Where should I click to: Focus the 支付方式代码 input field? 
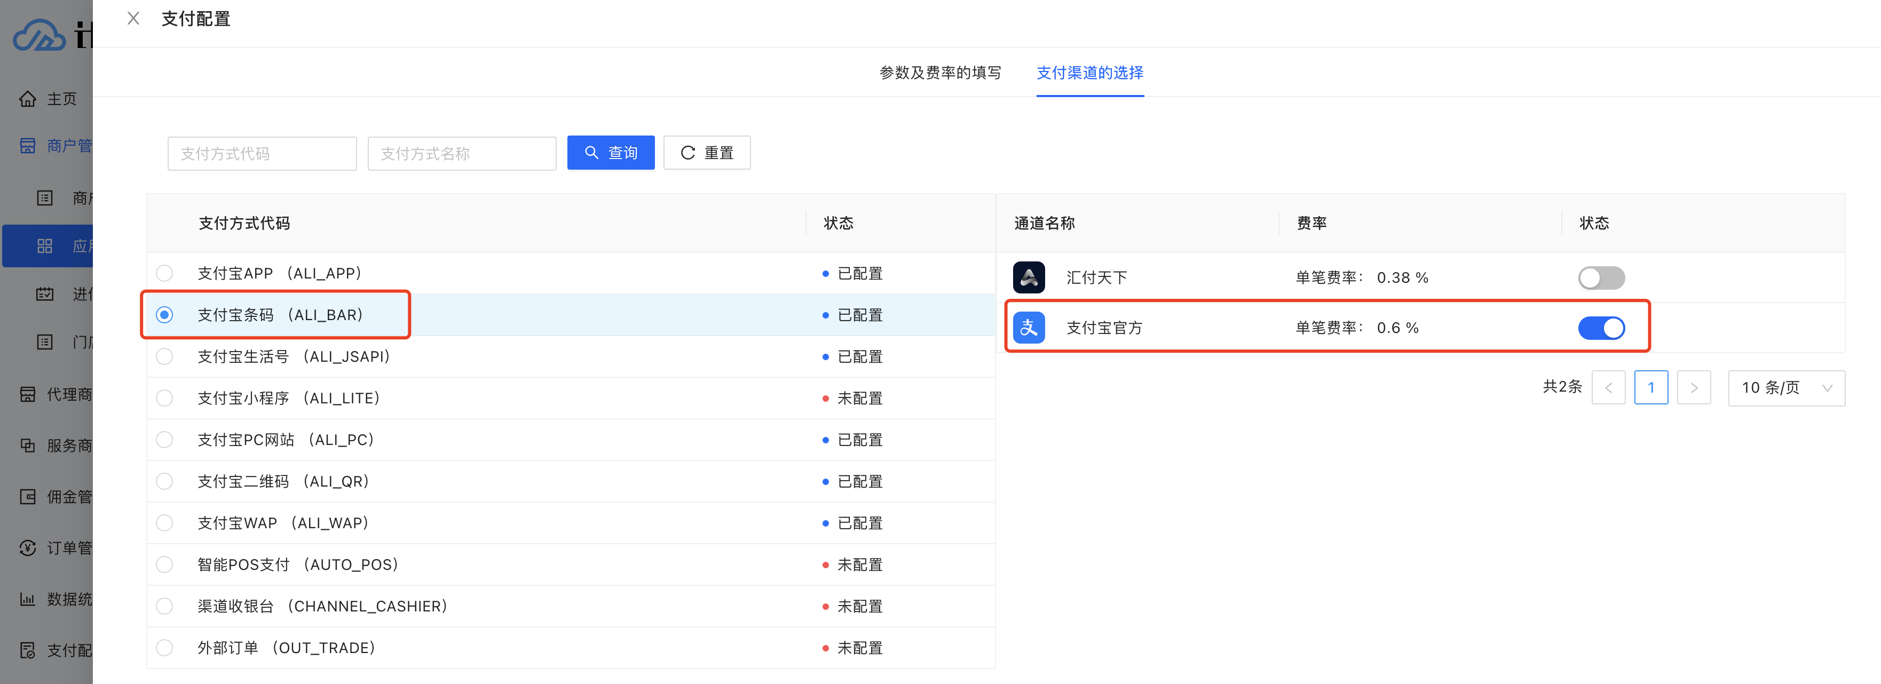coord(262,153)
